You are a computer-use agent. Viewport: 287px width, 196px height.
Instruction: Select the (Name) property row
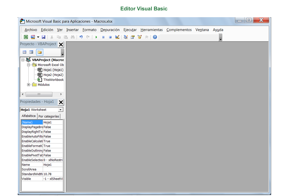point(42,122)
